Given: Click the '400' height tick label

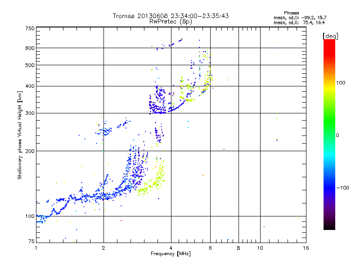Looking at the screenshot, I should (x=30, y=86).
